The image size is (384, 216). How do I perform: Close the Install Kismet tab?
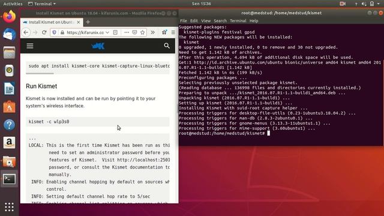tap(79, 22)
